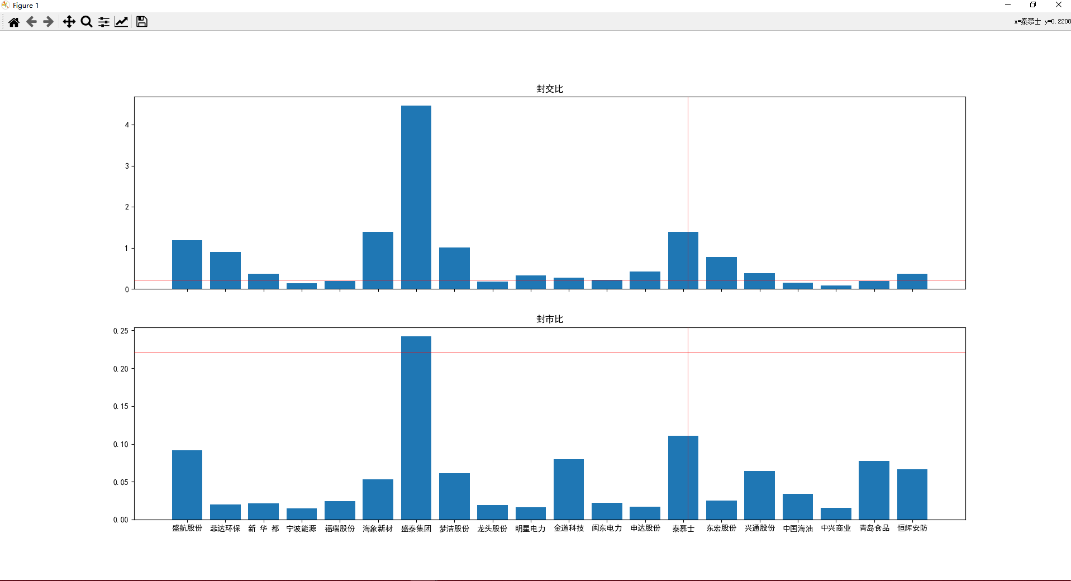Viewport: 1071px width, 581px height.
Task: Click the 封交比 chart title
Action: 550,89
